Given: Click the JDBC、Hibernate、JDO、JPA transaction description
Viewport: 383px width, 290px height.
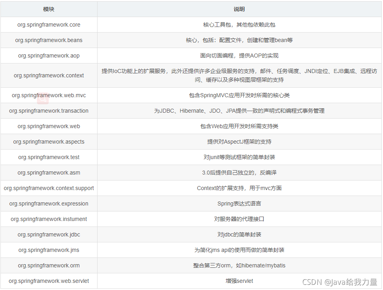Looking at the screenshot, I should (239, 111).
